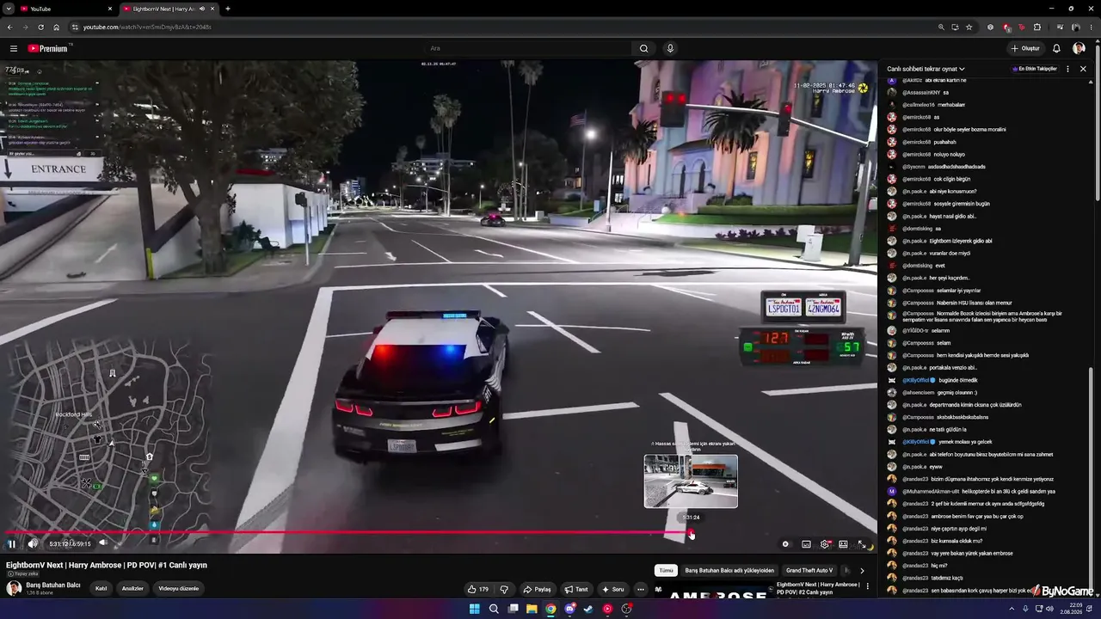Open the Oluştur create menu

(x=1025, y=48)
